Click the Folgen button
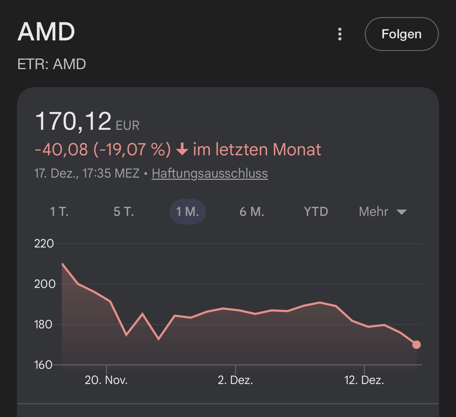456x417 pixels. point(401,34)
